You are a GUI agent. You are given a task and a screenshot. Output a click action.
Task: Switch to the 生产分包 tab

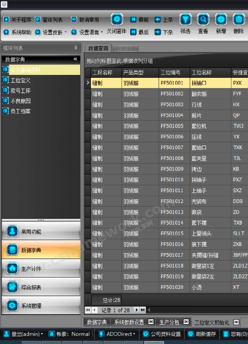[x=169, y=322]
